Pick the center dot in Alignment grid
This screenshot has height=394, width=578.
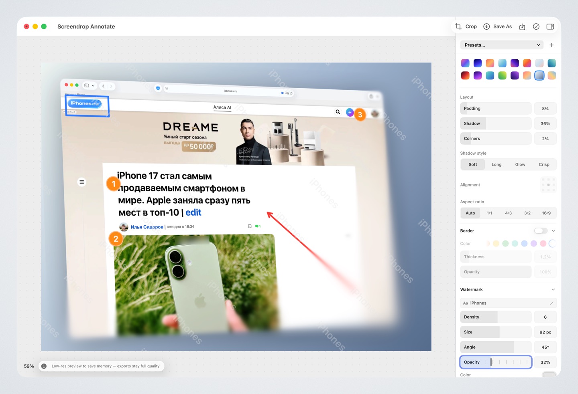tap(548, 185)
